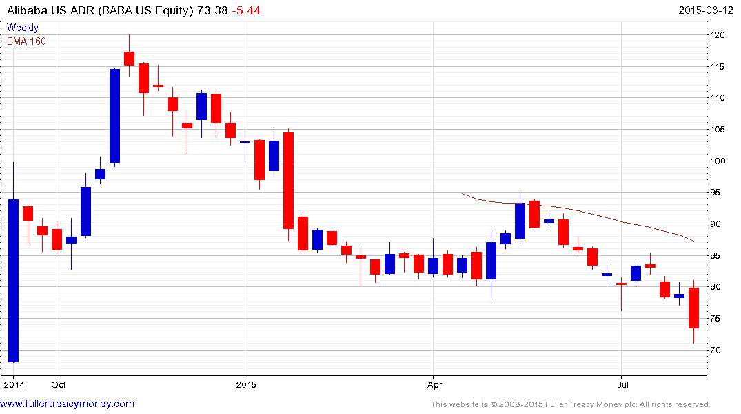Click the 85 price axis label
The height and width of the screenshot is (414, 741).
point(715,256)
